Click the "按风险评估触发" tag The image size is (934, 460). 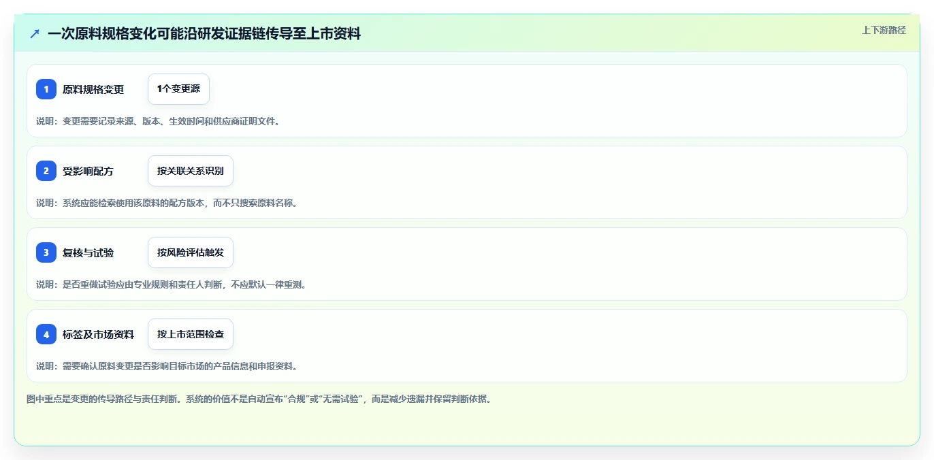[191, 252]
